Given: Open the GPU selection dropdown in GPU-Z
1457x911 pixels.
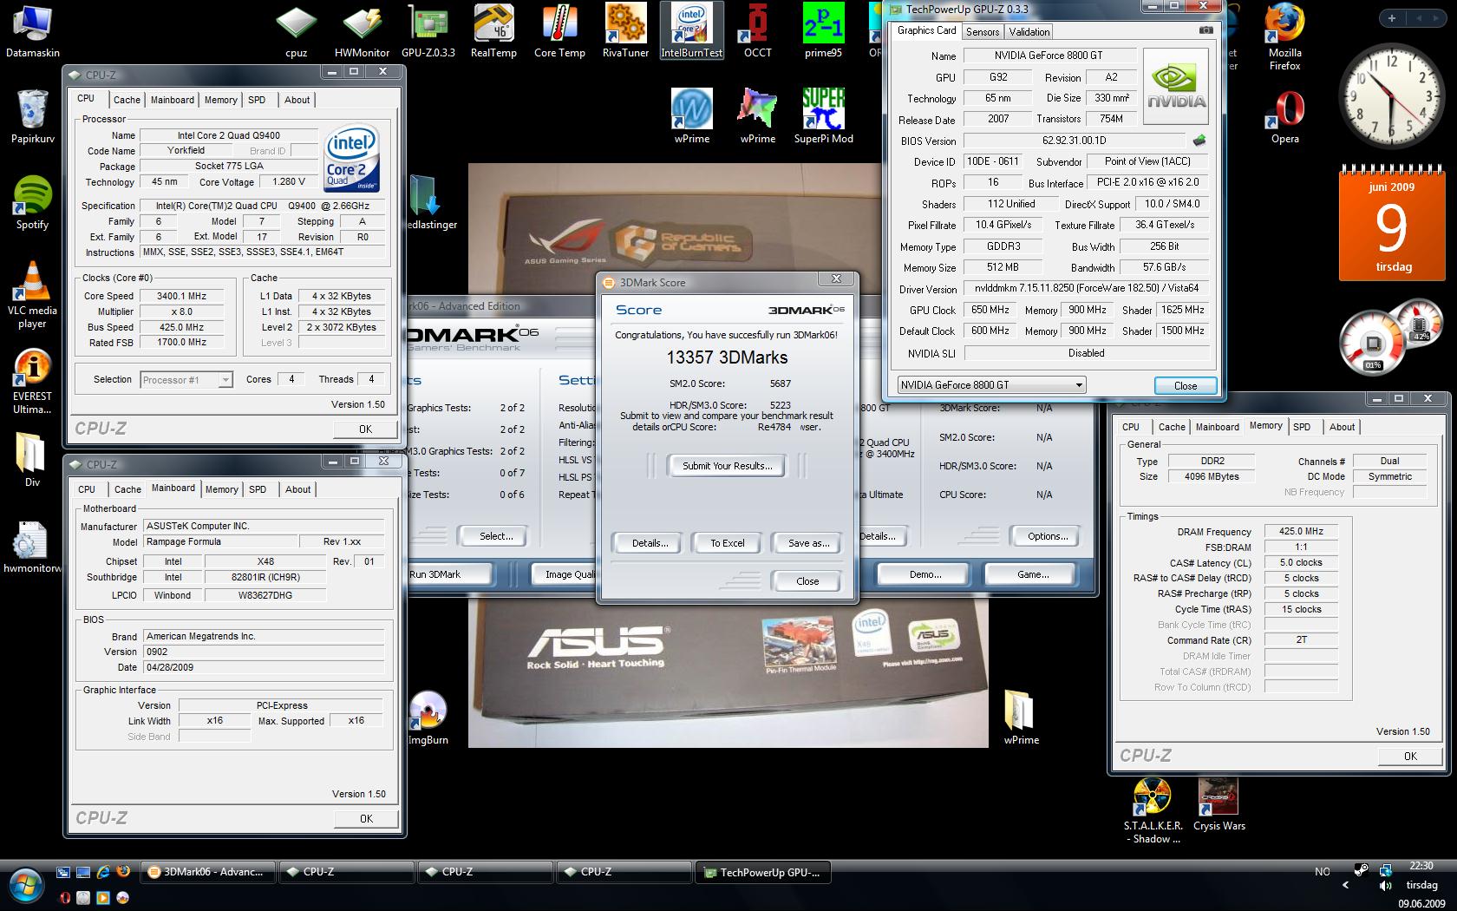Looking at the screenshot, I should [x=991, y=385].
